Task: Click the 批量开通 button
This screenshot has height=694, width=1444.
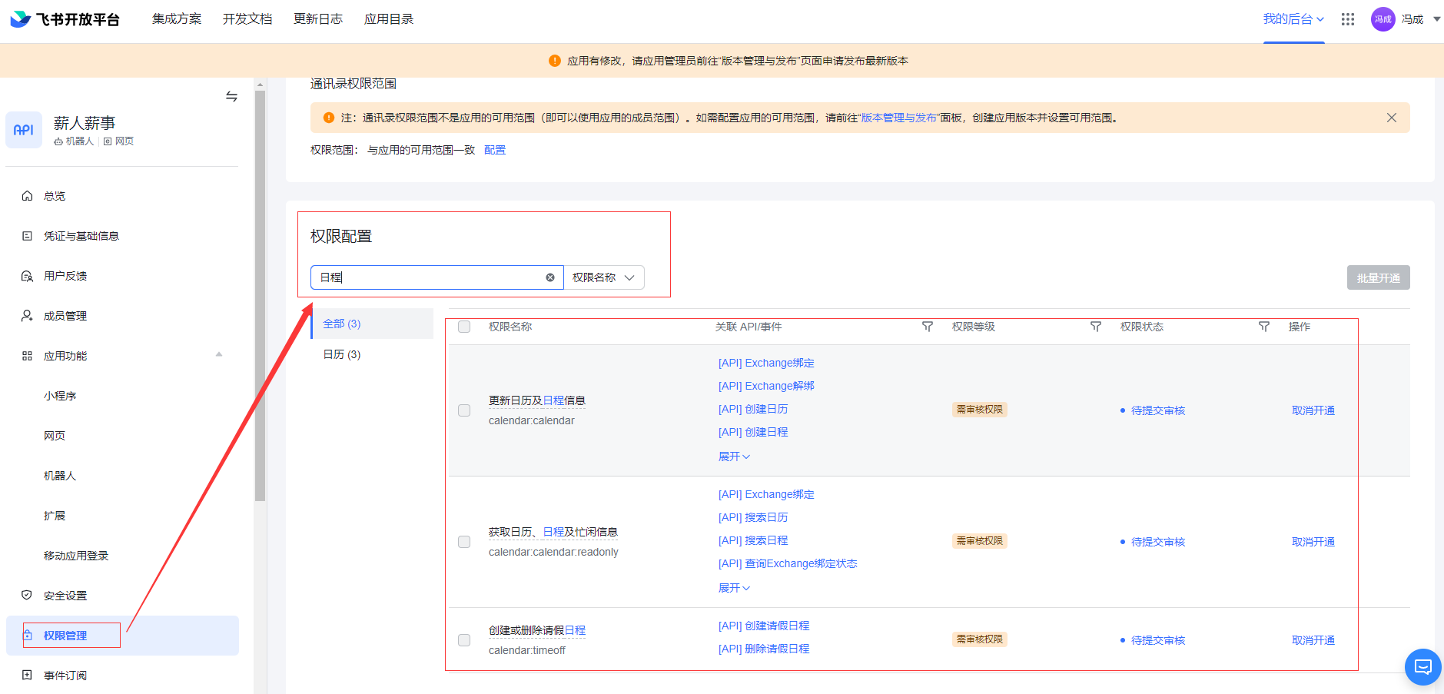Action: [x=1378, y=278]
